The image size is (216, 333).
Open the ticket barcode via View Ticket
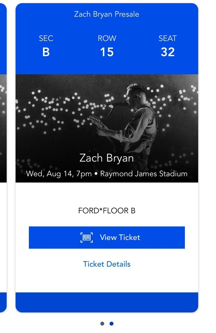coord(107,237)
